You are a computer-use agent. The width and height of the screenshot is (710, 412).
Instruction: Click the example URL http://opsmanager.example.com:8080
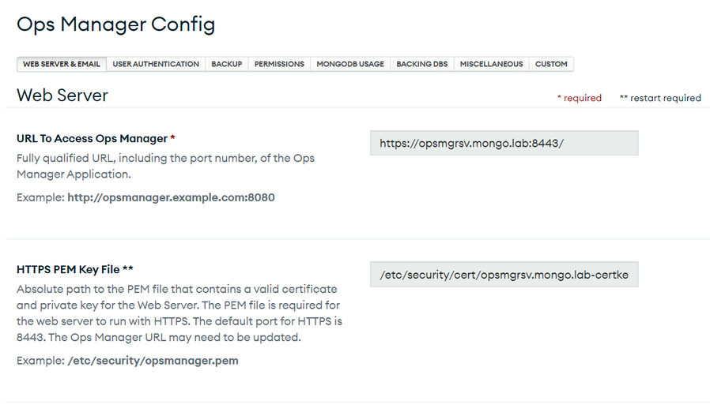pos(171,197)
